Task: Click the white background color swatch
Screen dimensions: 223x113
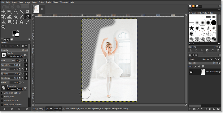Action: click(x=17, y=34)
